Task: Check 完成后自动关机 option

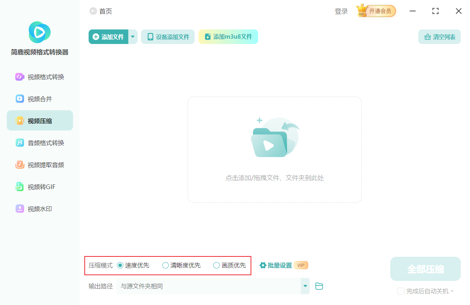Action: coord(401,291)
